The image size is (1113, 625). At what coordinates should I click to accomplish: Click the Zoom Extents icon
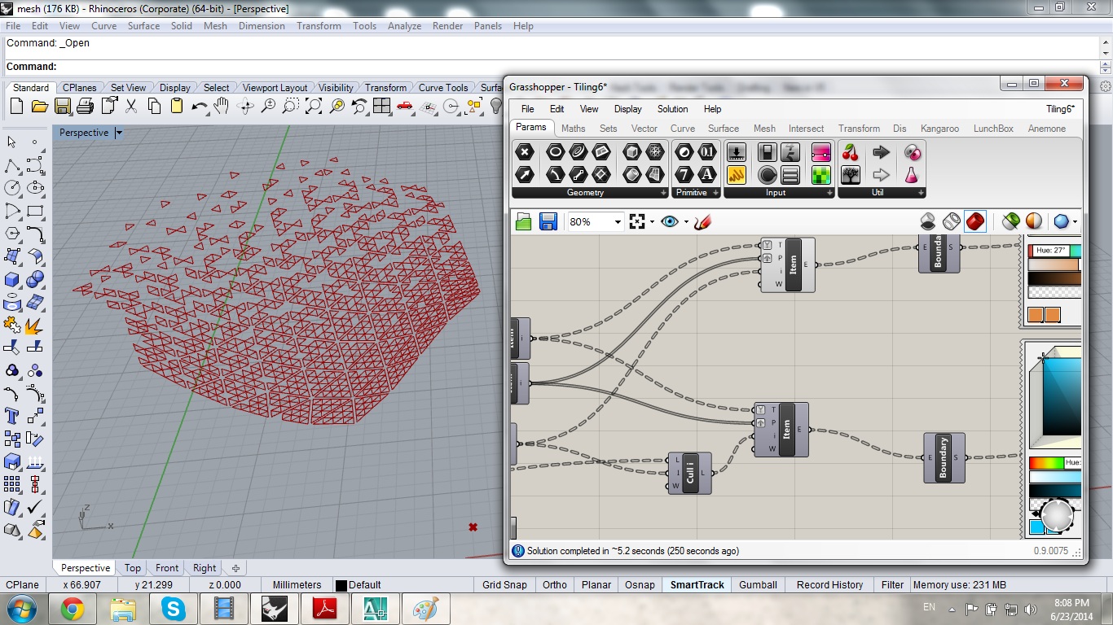point(314,106)
